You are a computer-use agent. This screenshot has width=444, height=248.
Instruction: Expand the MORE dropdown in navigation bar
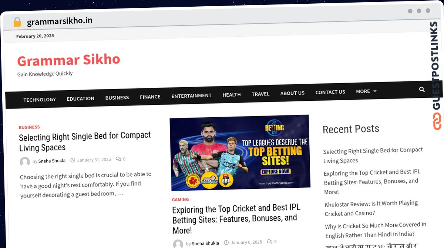click(366, 91)
